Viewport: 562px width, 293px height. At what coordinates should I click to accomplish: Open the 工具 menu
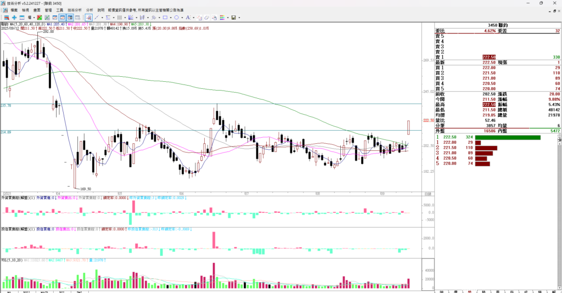tap(59, 10)
